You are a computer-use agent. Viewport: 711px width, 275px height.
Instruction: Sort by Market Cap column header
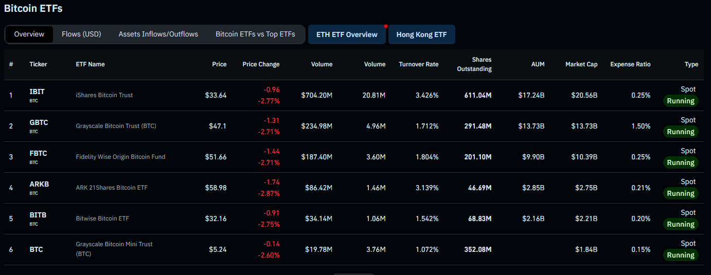[x=581, y=64]
